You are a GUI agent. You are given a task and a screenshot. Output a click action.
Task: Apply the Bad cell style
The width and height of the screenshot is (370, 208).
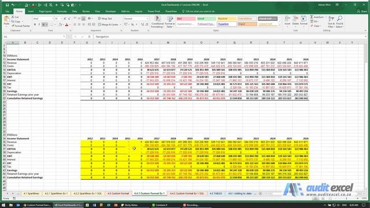[186, 18]
